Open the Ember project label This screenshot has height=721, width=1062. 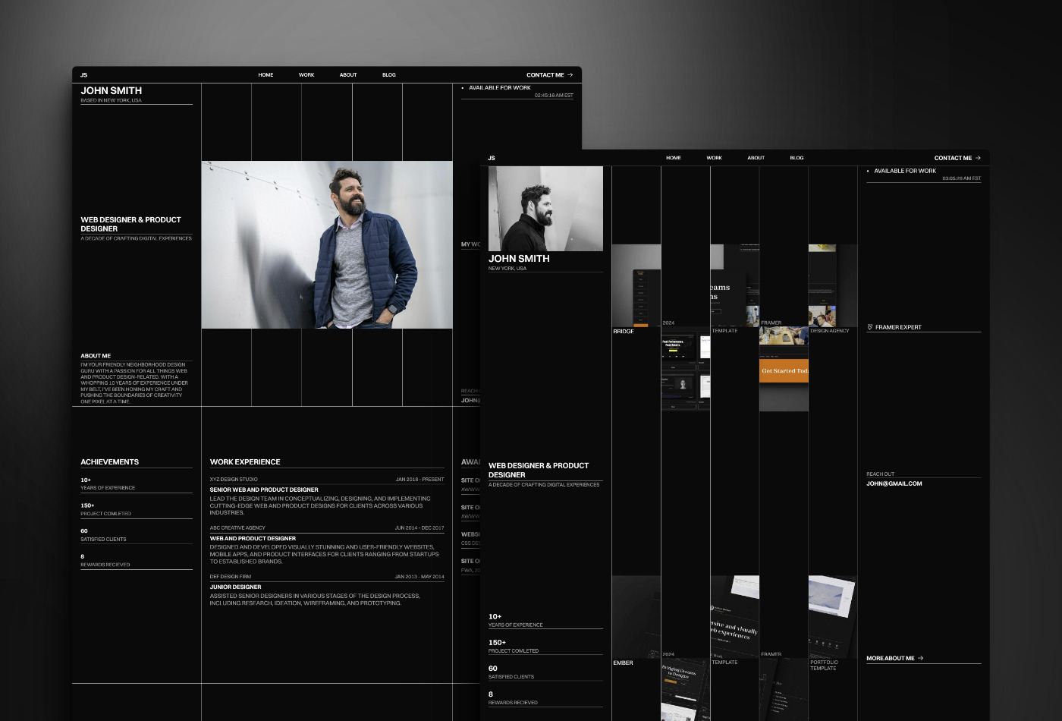coord(624,663)
